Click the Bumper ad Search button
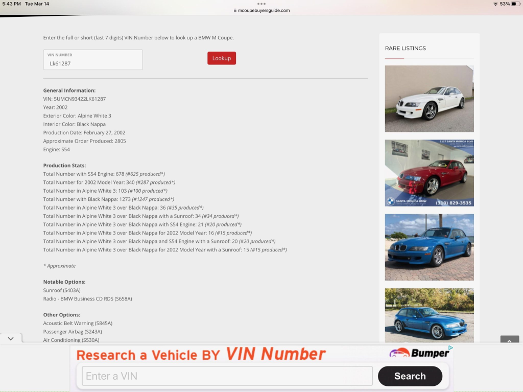 (x=410, y=376)
